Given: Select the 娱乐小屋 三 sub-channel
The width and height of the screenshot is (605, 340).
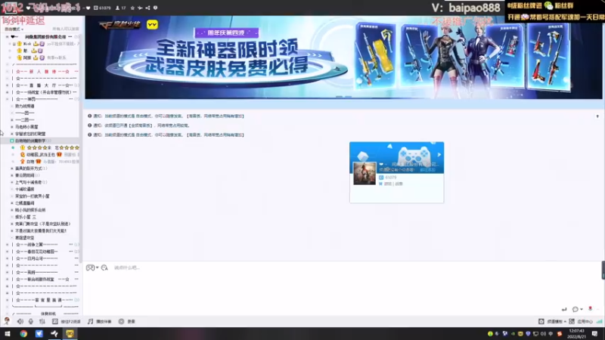Looking at the screenshot, I should click(26, 217).
